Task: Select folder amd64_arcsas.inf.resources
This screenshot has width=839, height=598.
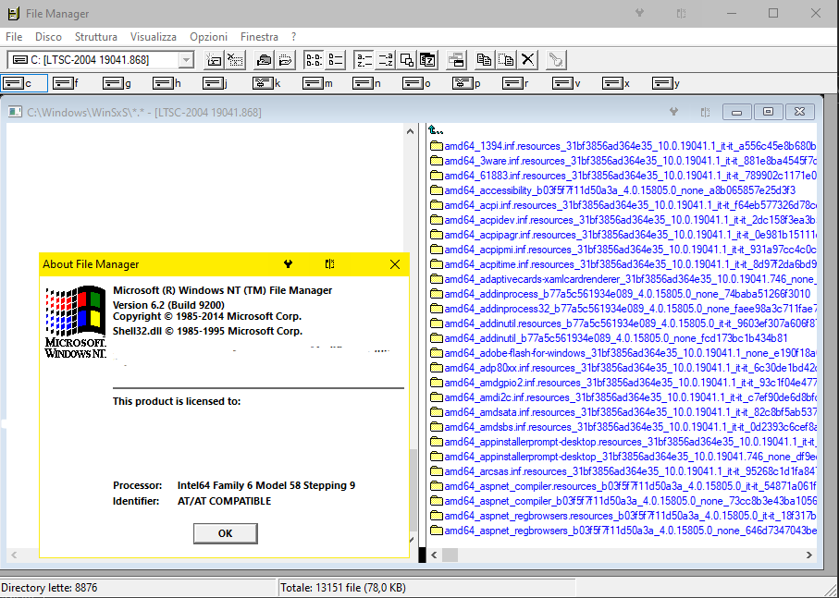Action: [623, 471]
